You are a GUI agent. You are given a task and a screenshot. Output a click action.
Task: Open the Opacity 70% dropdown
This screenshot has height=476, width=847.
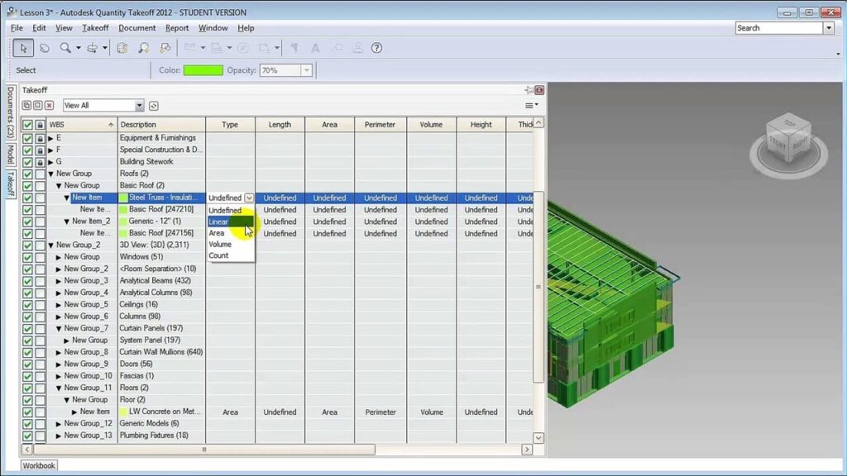tap(306, 71)
